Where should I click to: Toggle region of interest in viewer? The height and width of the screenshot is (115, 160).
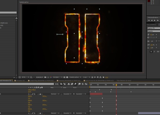[65, 77]
